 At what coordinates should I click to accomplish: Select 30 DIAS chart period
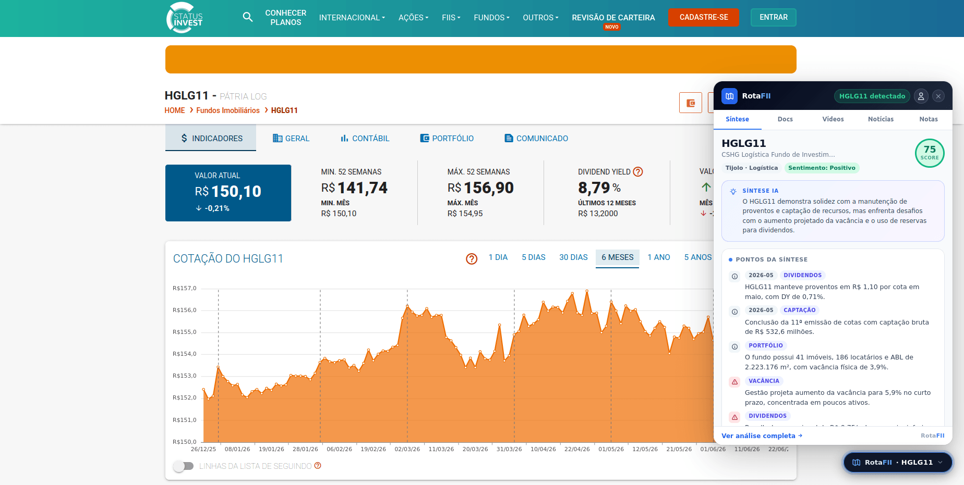click(x=573, y=257)
